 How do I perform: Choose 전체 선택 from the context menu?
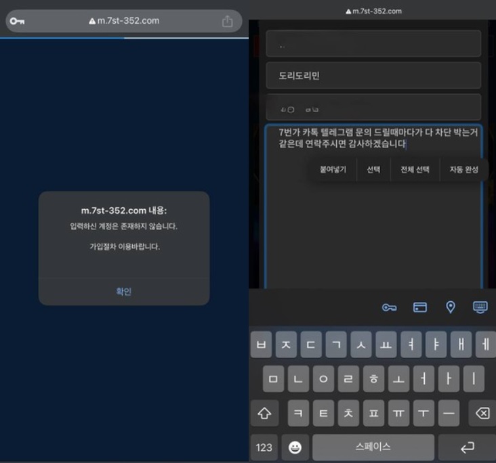[x=415, y=170]
